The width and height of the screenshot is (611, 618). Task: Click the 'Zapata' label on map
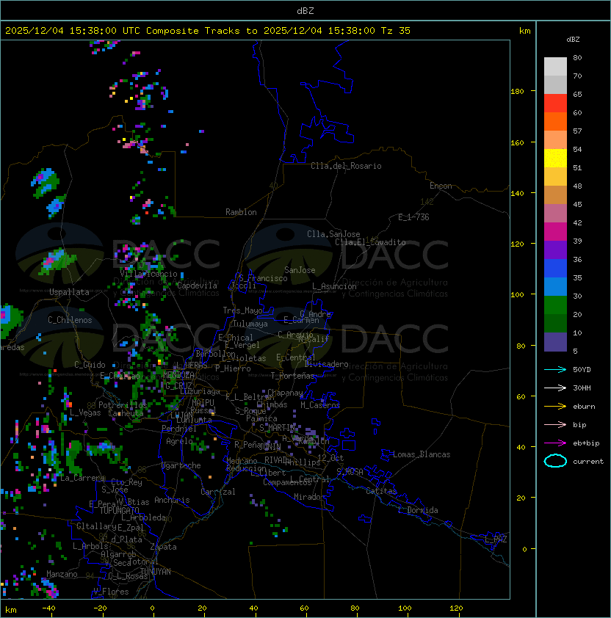(163, 547)
